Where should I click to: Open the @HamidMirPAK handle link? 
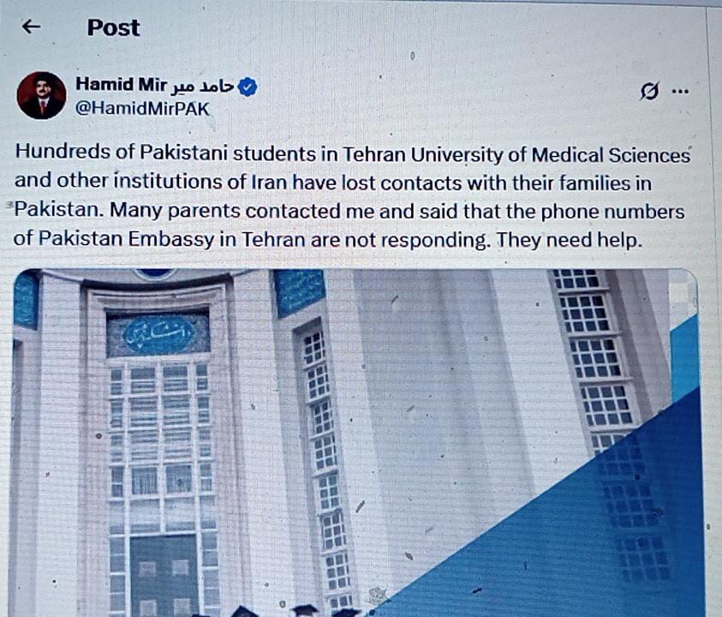tap(142, 109)
